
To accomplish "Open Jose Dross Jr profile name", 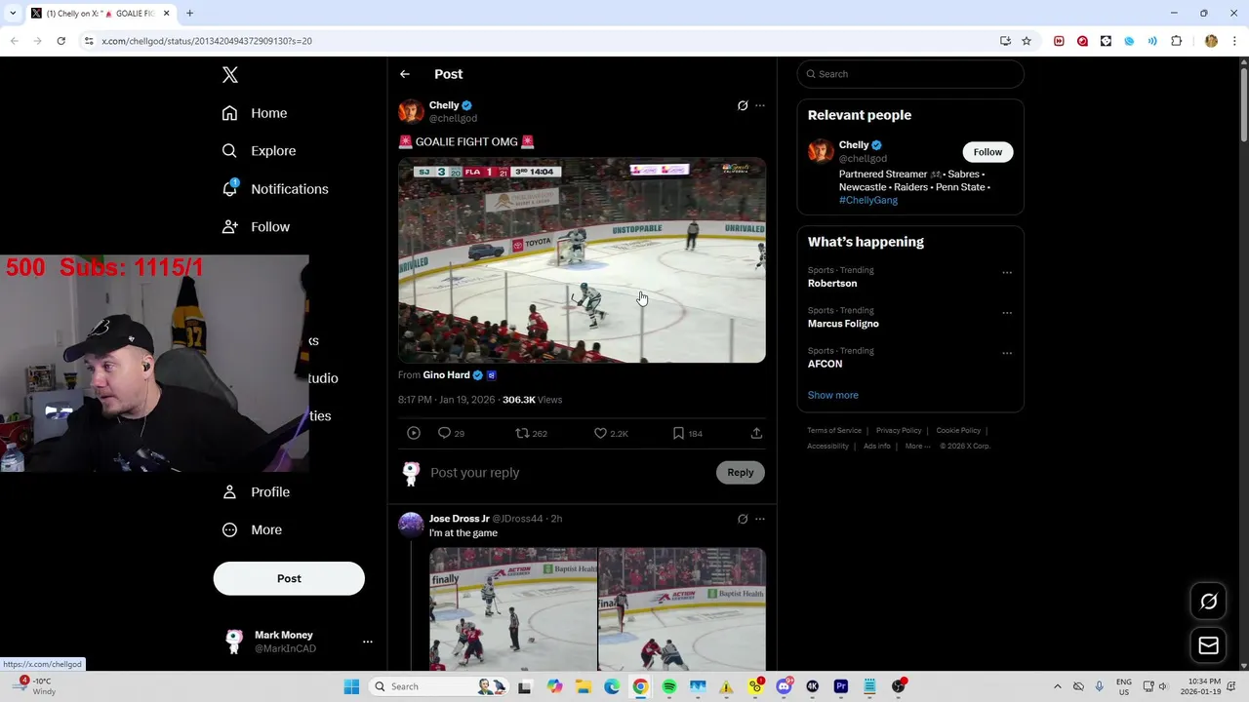I will coord(460,519).
